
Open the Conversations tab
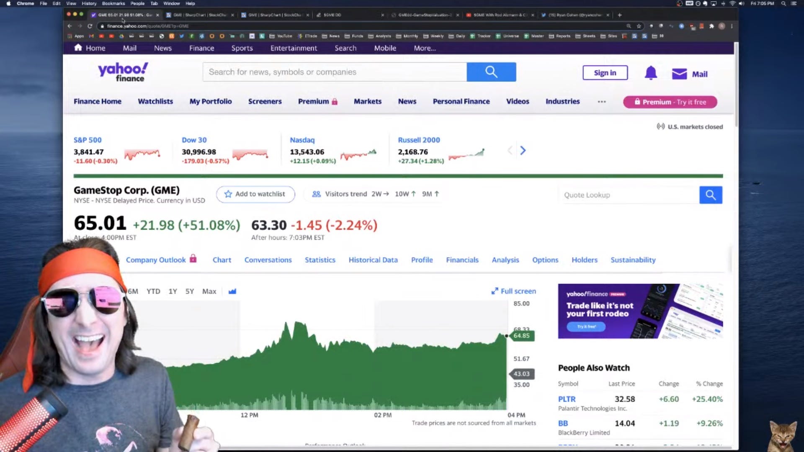[268, 260]
